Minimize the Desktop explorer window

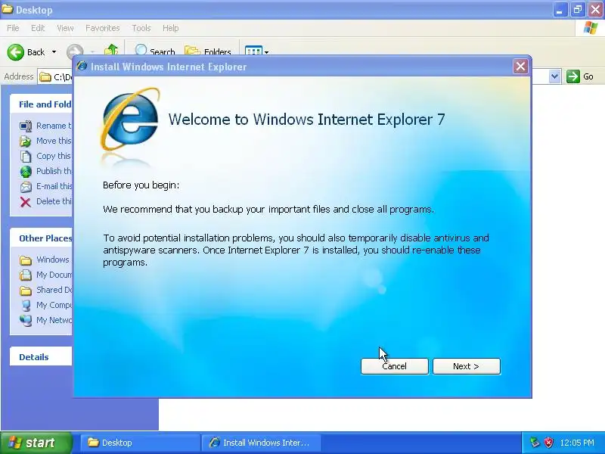pos(560,10)
